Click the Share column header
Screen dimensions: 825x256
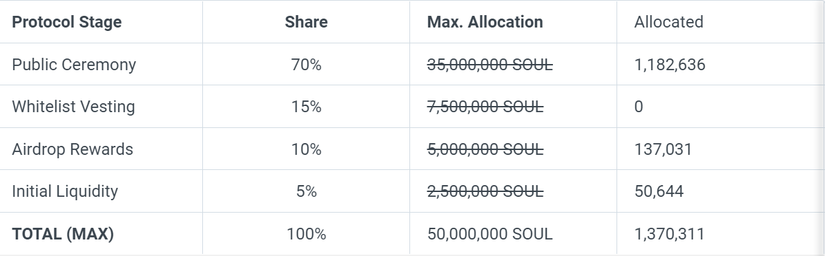tap(307, 22)
